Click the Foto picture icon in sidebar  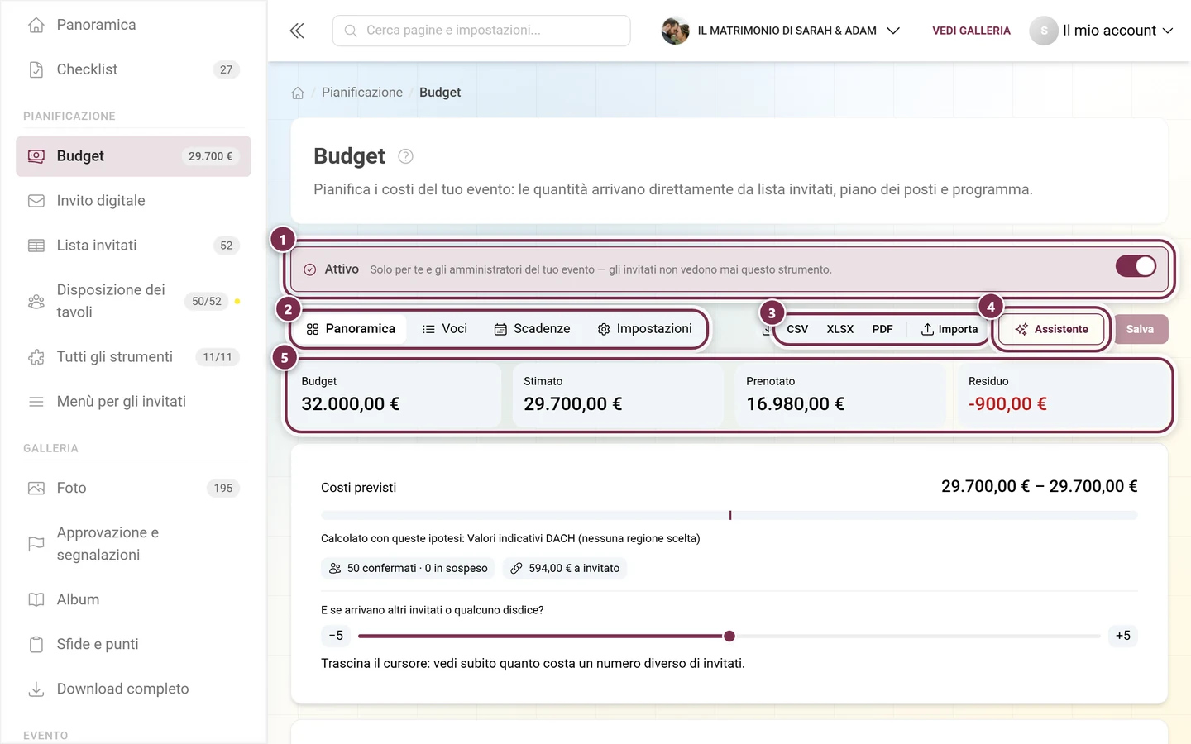(x=36, y=489)
